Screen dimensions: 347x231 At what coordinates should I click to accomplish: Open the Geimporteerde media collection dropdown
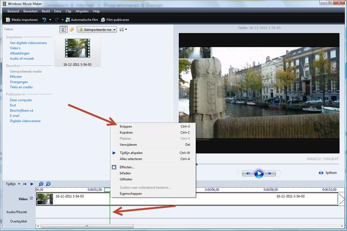point(97,29)
